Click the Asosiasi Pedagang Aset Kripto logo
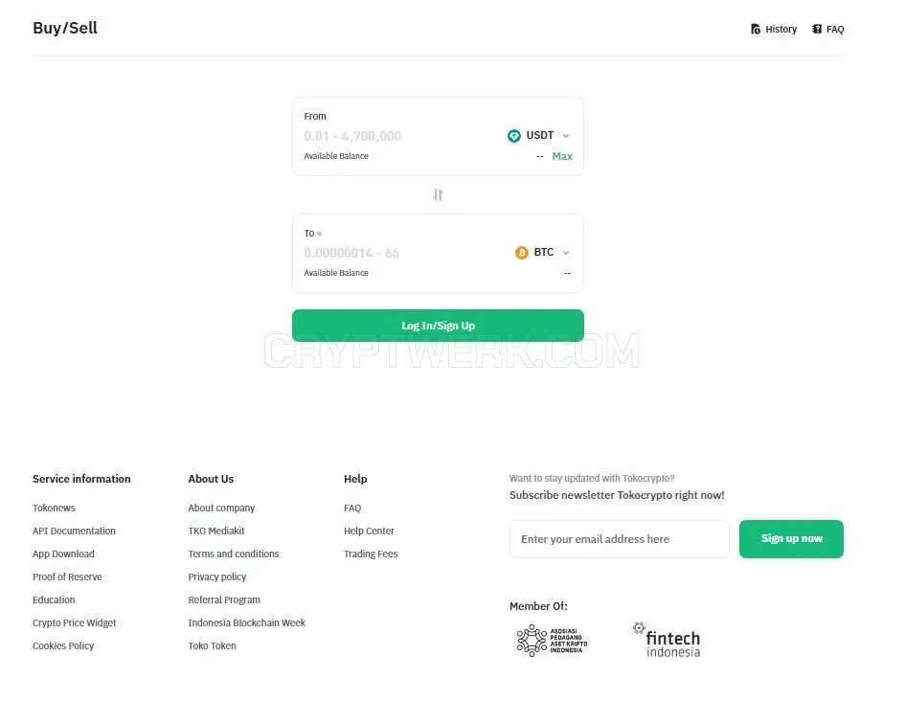Image resolution: width=905 pixels, height=701 pixels. 552,641
